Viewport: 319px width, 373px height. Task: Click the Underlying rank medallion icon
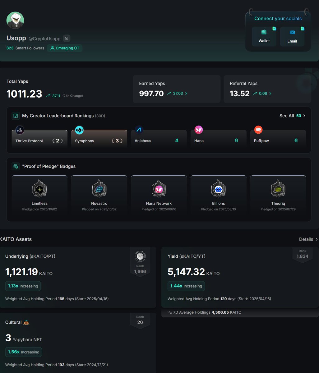[140, 256]
